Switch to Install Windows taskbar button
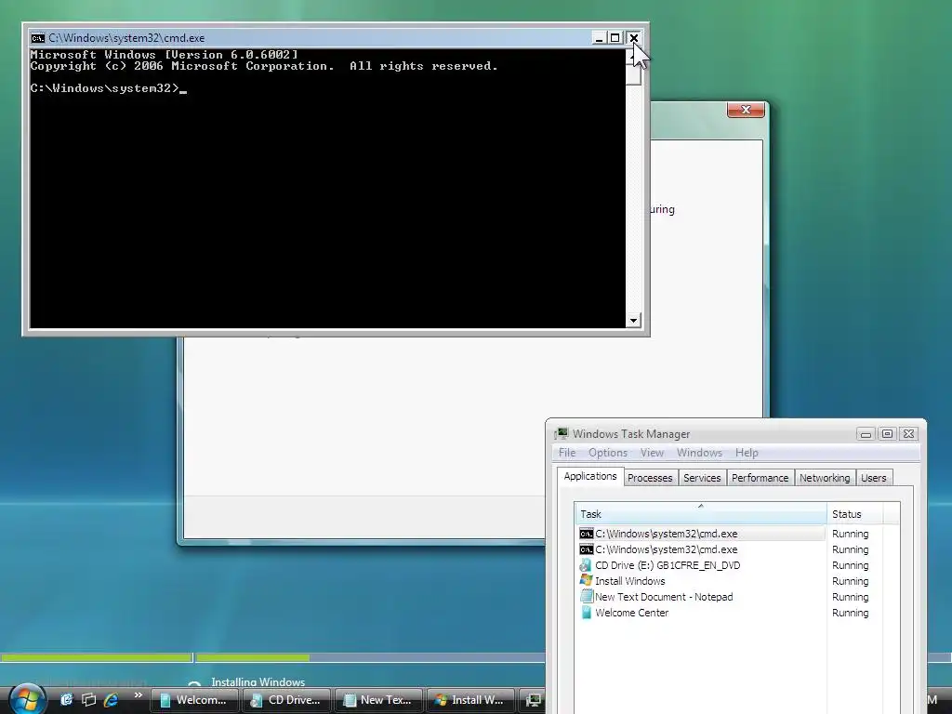The width and height of the screenshot is (952, 714). 470,700
